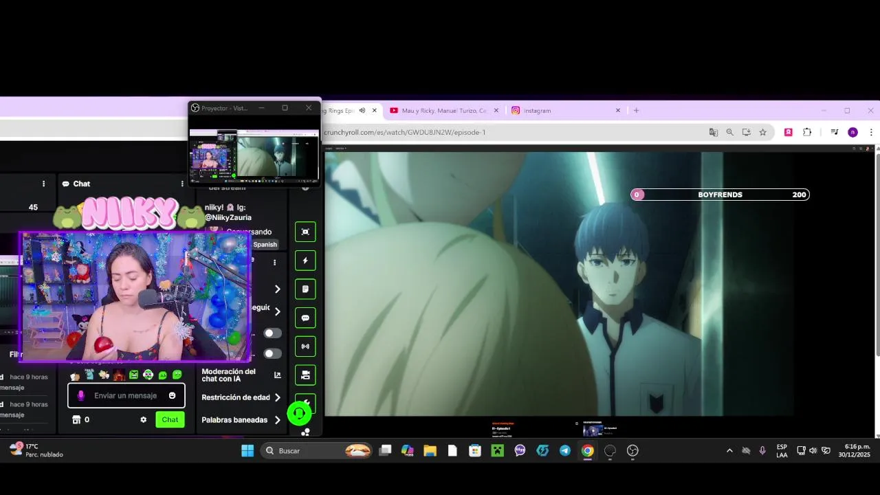Open Telegram from the taskbar
The width and height of the screenshot is (880, 495).
pyautogui.click(x=564, y=451)
